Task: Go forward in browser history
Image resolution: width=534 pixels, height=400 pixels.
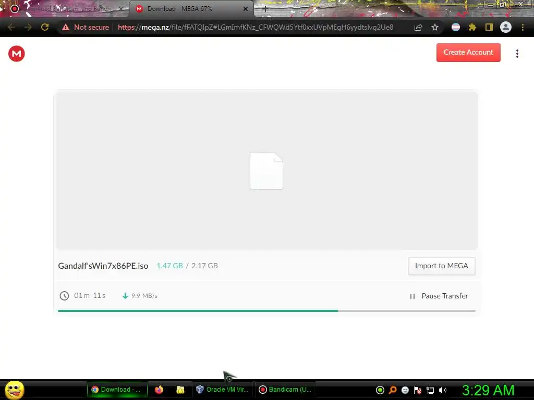Action: (28, 27)
